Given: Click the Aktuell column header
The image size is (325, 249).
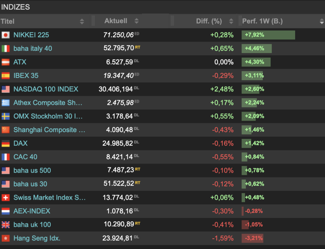Looking at the screenshot, I should (116, 21).
